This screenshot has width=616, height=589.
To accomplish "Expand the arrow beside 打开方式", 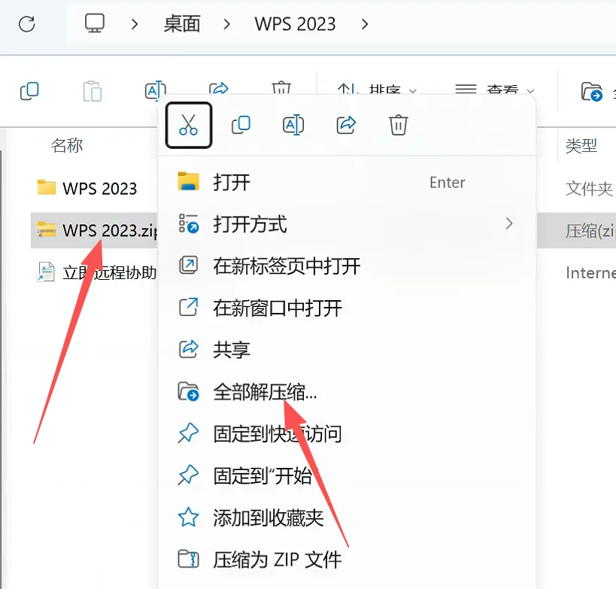I will point(509,223).
